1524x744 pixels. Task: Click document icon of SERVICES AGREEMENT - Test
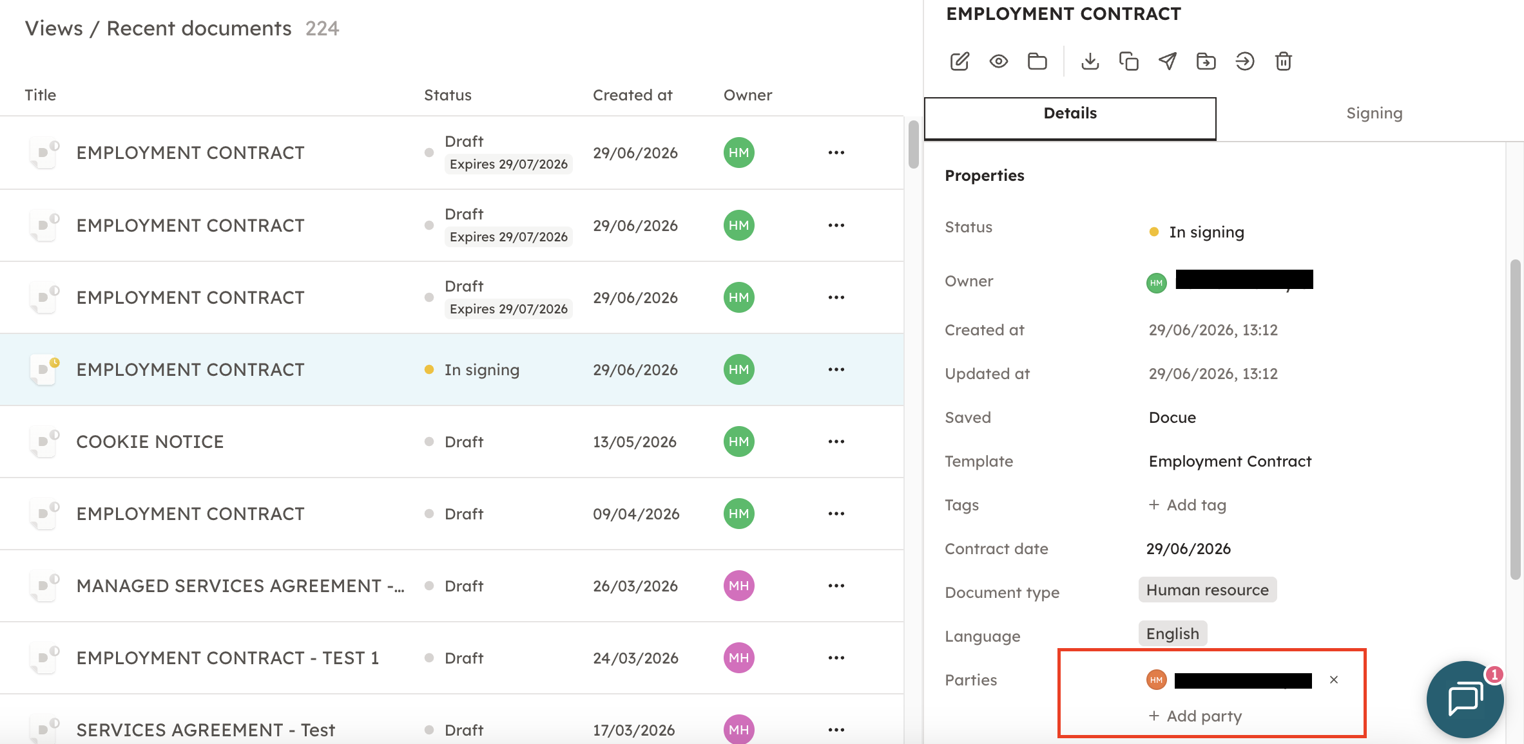(x=44, y=729)
